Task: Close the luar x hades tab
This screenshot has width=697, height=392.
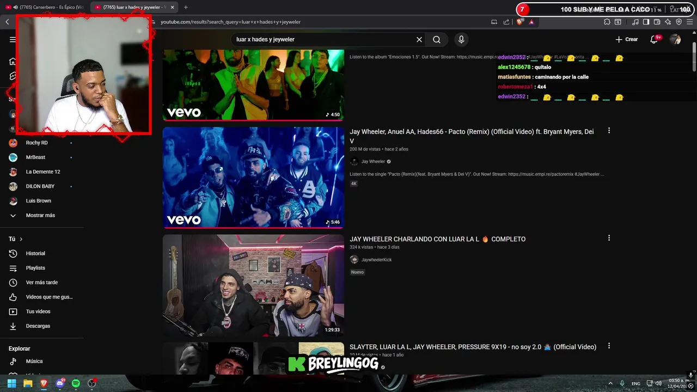Action: pyautogui.click(x=173, y=7)
